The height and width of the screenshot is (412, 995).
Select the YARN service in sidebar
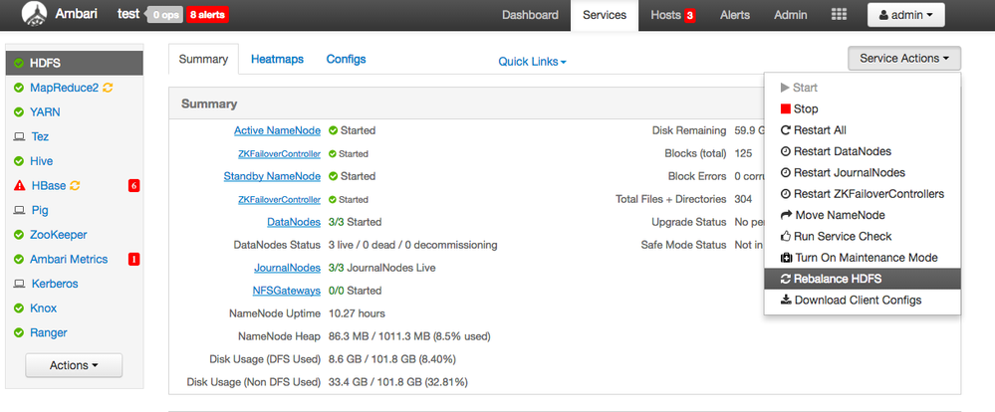pyautogui.click(x=45, y=112)
